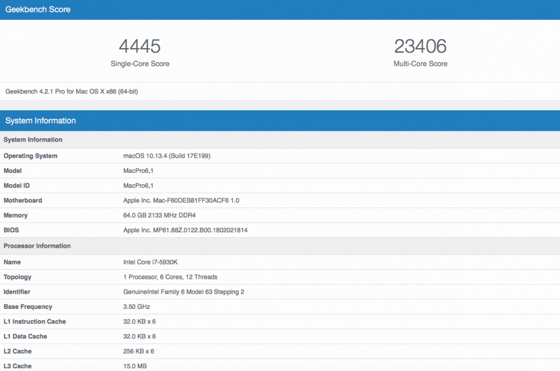Viewport: 560px width, 371px height.
Task: Click the MacPro6,1 Model value
Action: [x=138, y=171]
